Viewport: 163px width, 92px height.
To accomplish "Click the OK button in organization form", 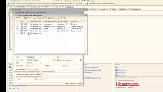I will point(67,84).
